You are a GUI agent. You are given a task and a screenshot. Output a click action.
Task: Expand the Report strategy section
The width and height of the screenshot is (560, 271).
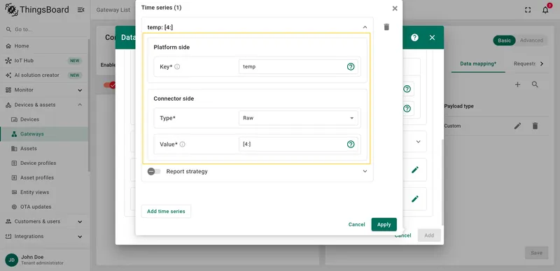[365, 172]
